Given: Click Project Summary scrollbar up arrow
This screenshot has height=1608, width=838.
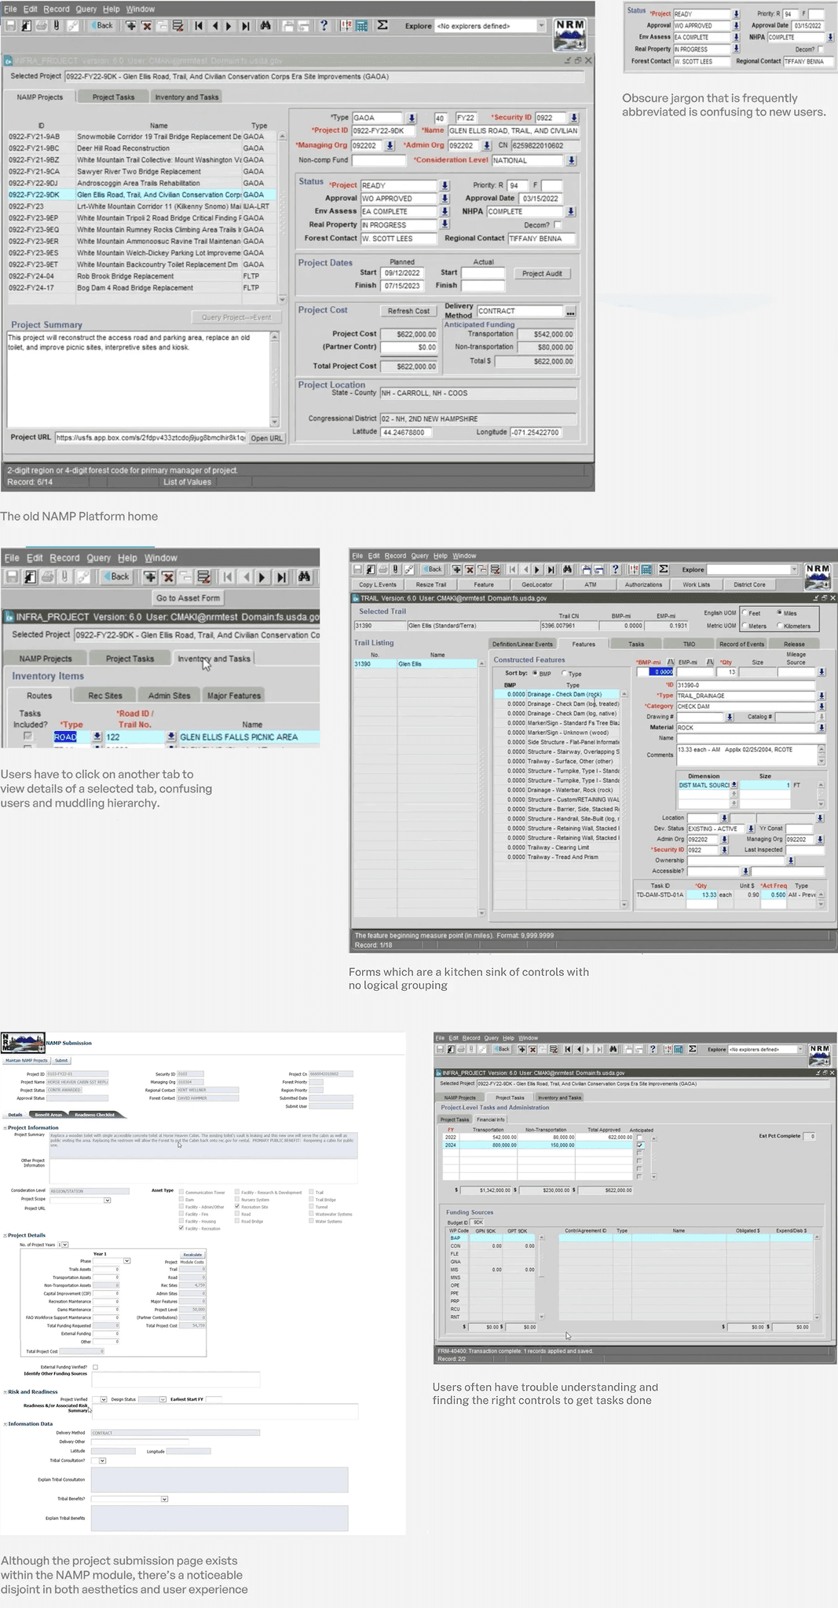Looking at the screenshot, I should point(274,336).
